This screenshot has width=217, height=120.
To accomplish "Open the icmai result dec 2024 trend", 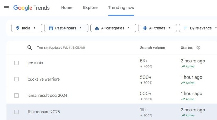I will (x=47, y=96).
